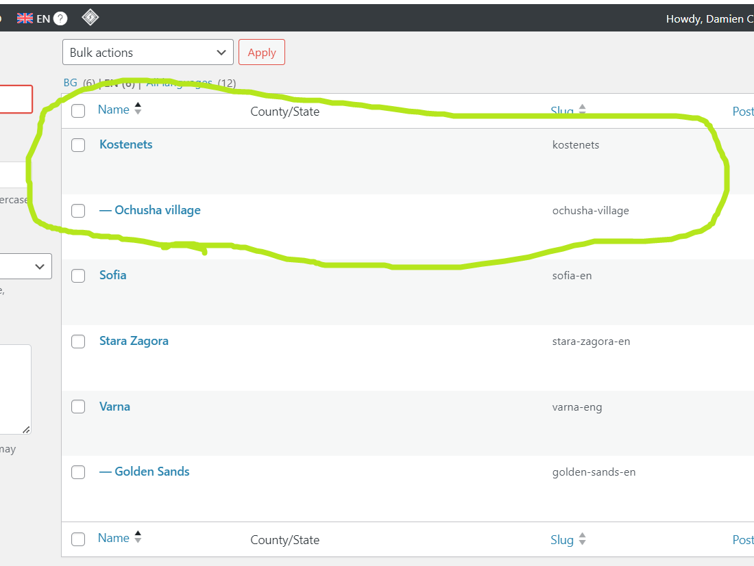Check the select-all box in table header
754x566 pixels.
pyautogui.click(x=78, y=111)
